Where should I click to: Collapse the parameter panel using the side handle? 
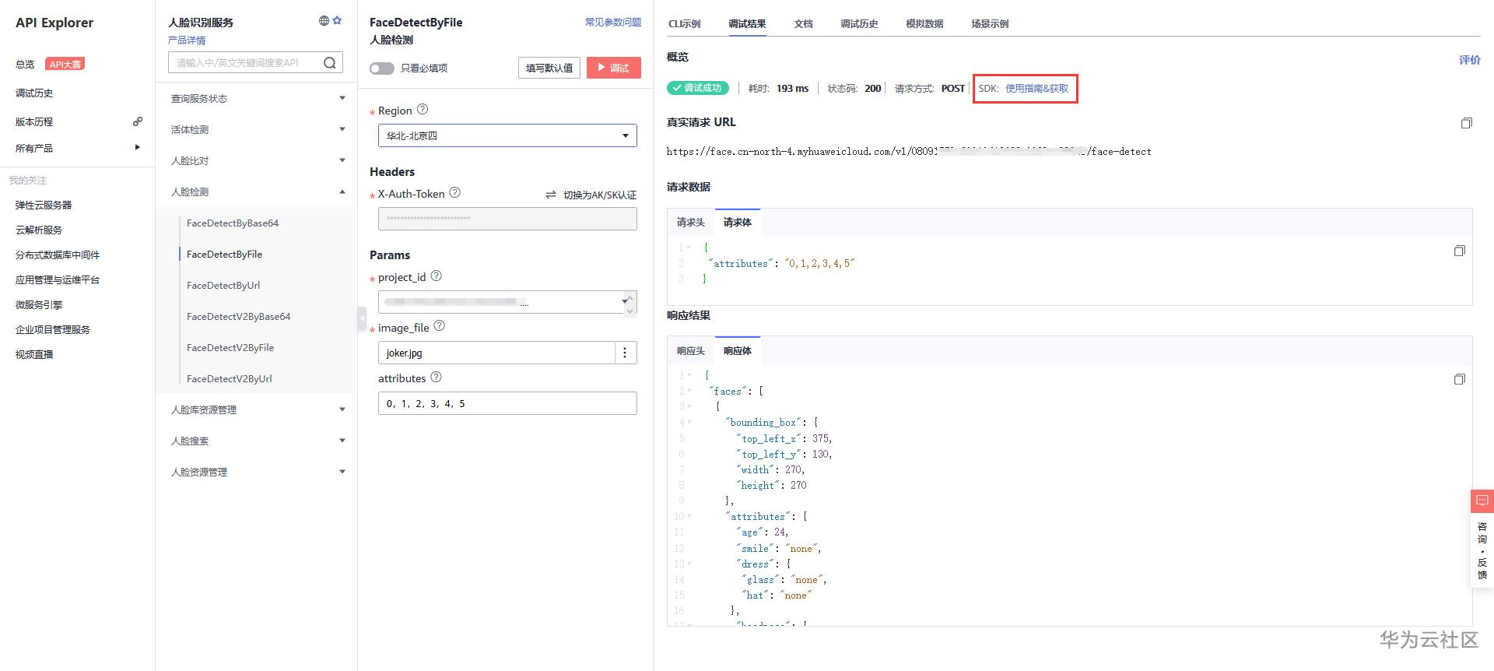[x=362, y=318]
